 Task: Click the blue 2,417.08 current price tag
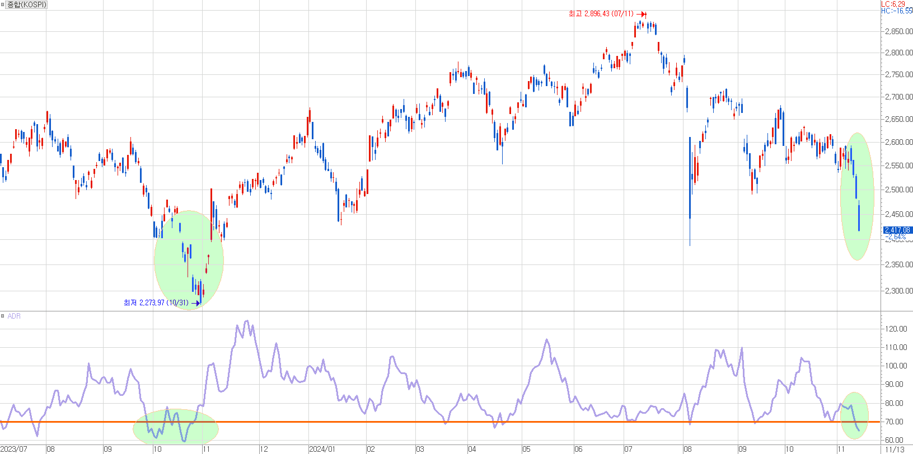coord(897,230)
